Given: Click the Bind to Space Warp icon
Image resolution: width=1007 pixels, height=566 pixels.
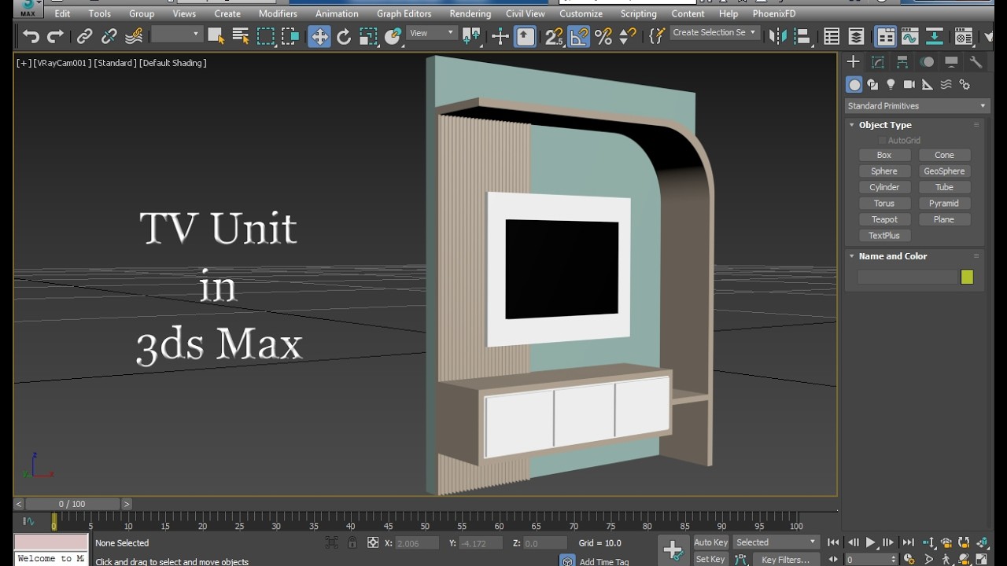Looking at the screenshot, I should point(134,36).
